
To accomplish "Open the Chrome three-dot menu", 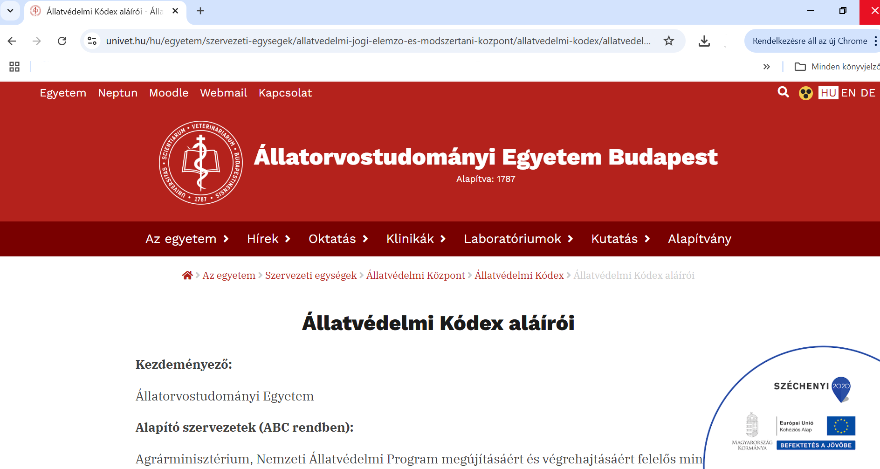I will click(875, 41).
